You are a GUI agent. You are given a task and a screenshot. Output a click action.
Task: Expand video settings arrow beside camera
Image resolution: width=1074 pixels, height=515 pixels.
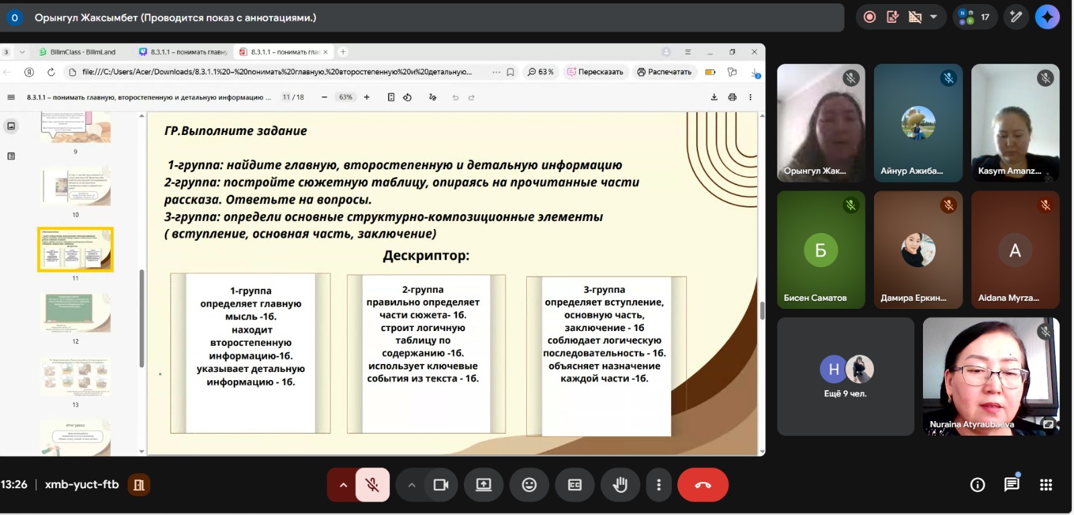coord(411,485)
